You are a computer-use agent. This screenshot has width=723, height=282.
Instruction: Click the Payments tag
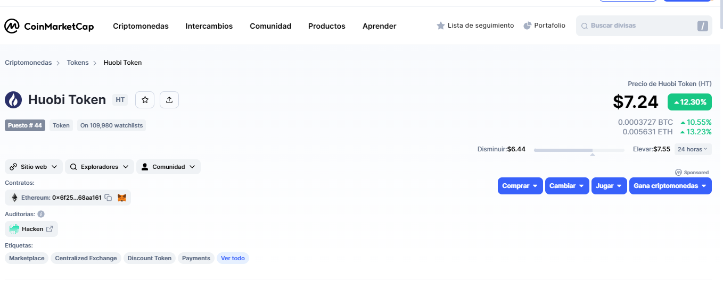click(x=196, y=258)
